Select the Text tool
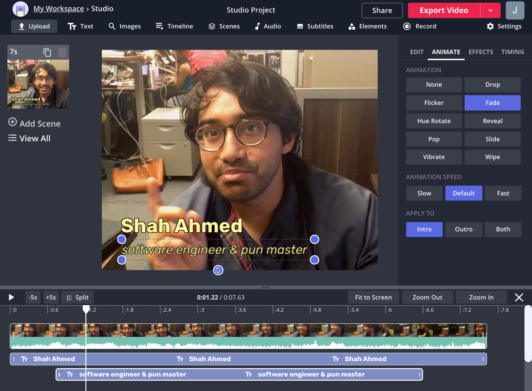The image size is (532, 391). tap(80, 26)
